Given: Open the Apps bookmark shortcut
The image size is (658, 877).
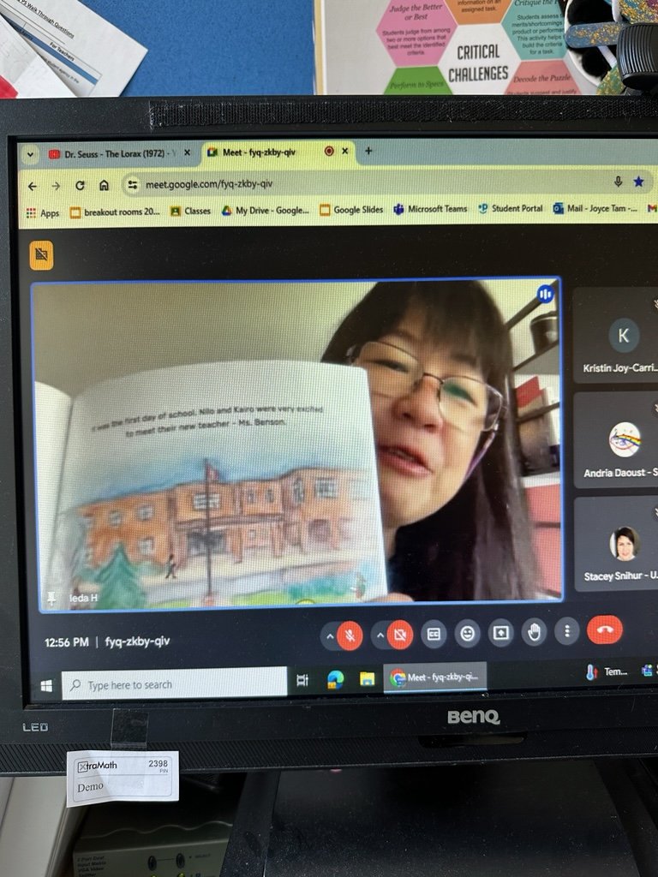Looking at the screenshot, I should coord(43,212).
